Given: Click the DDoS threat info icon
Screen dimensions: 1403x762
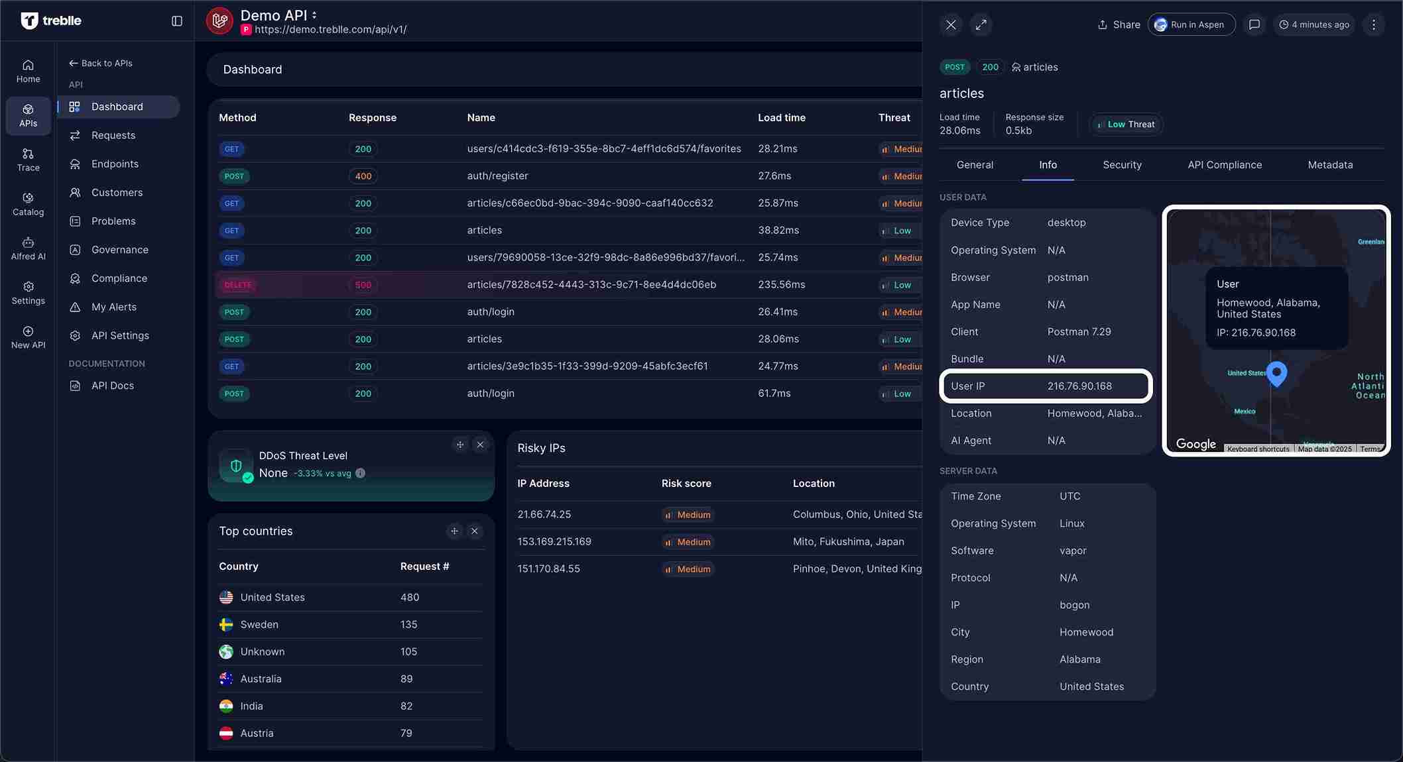Looking at the screenshot, I should tap(360, 473).
